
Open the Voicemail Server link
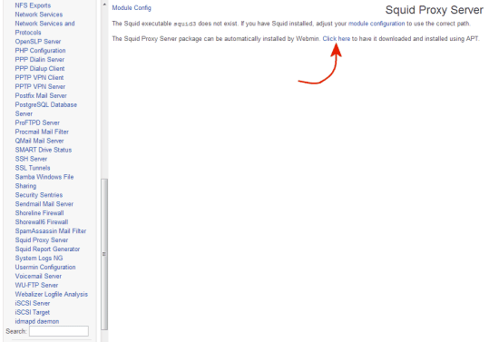pos(38,276)
